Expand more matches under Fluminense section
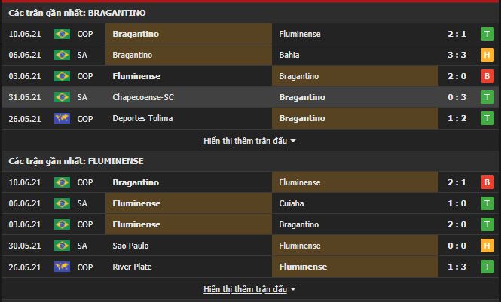The width and height of the screenshot is (501, 302). 249,289
